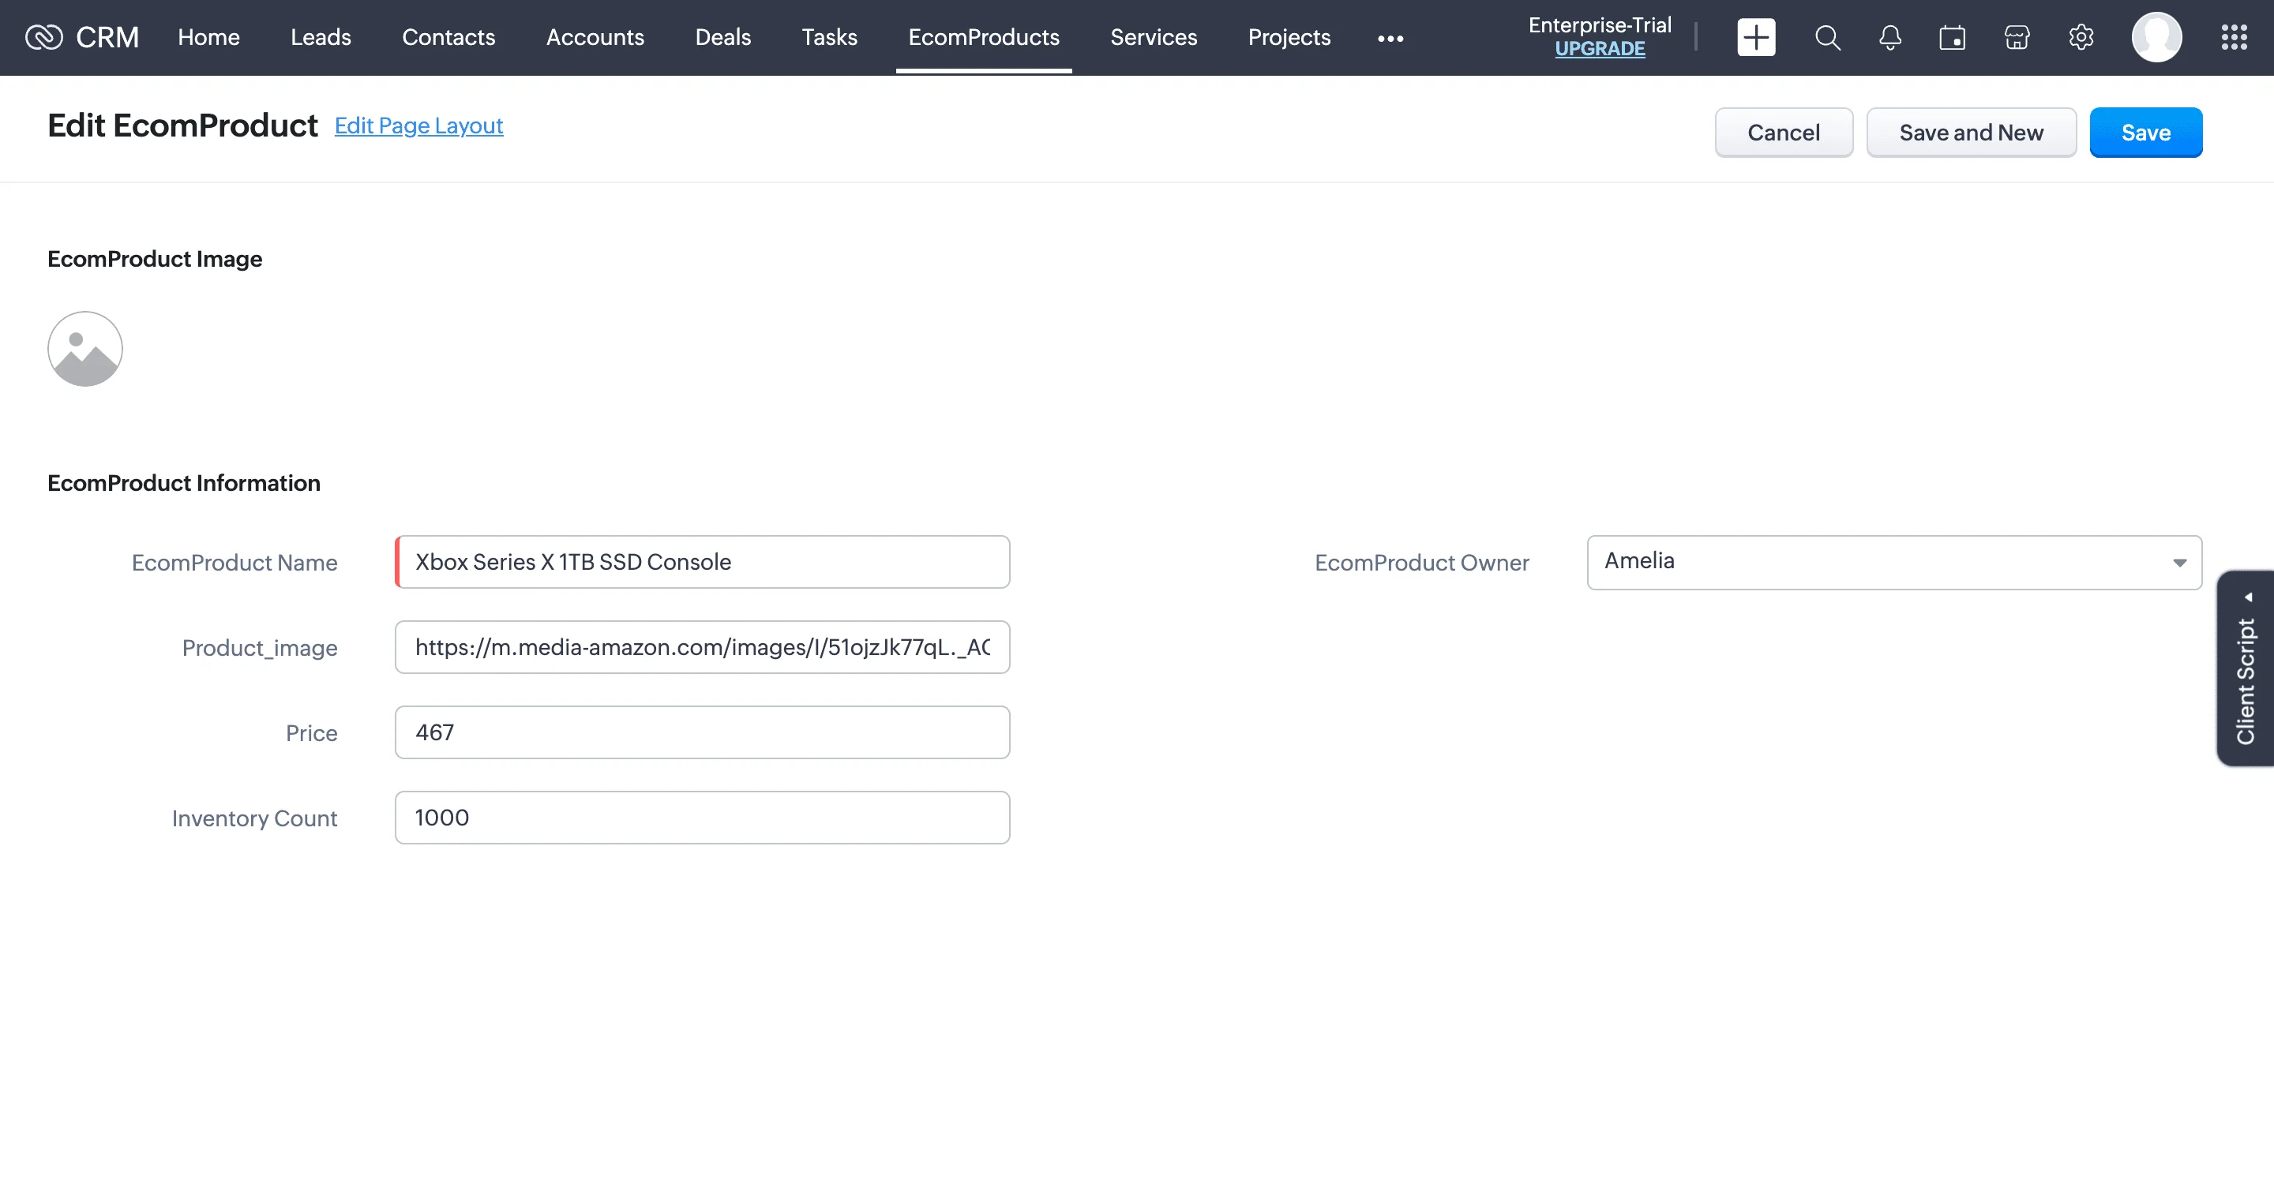The image size is (2274, 1198).
Task: Focus the Price field showing 467
Action: (703, 732)
